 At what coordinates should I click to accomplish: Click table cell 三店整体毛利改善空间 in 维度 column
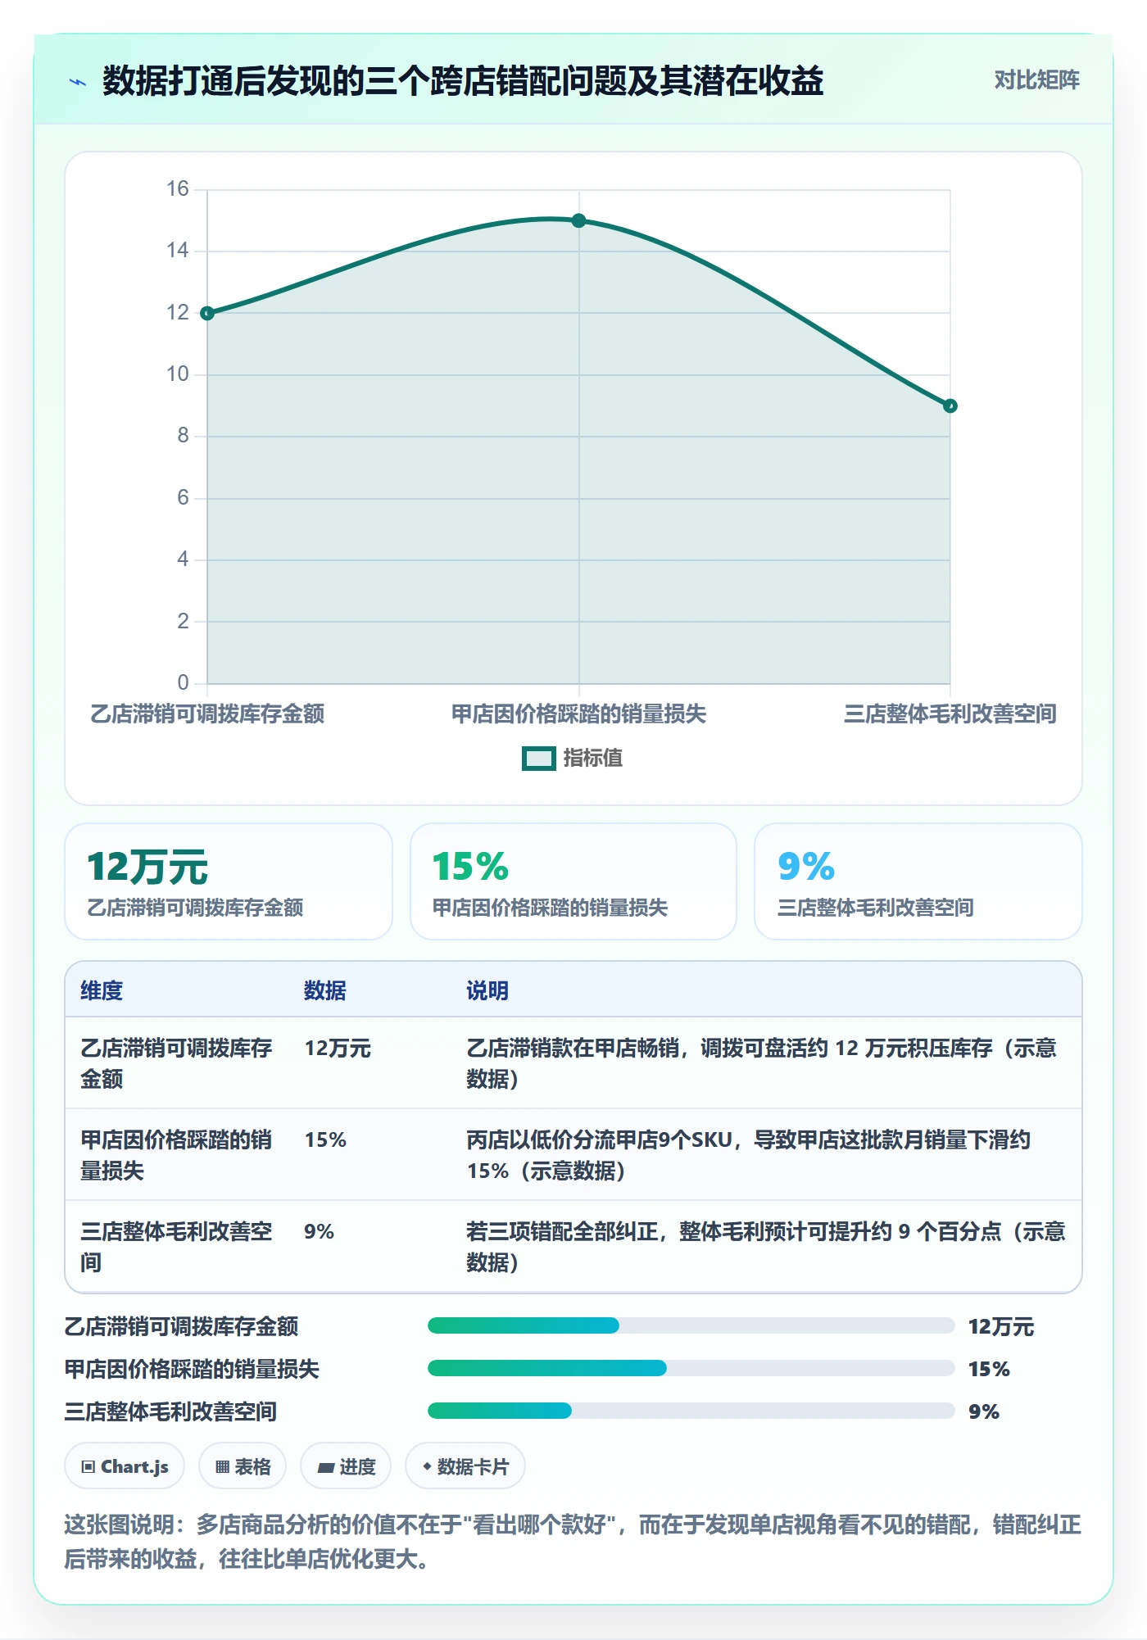coord(176,1247)
